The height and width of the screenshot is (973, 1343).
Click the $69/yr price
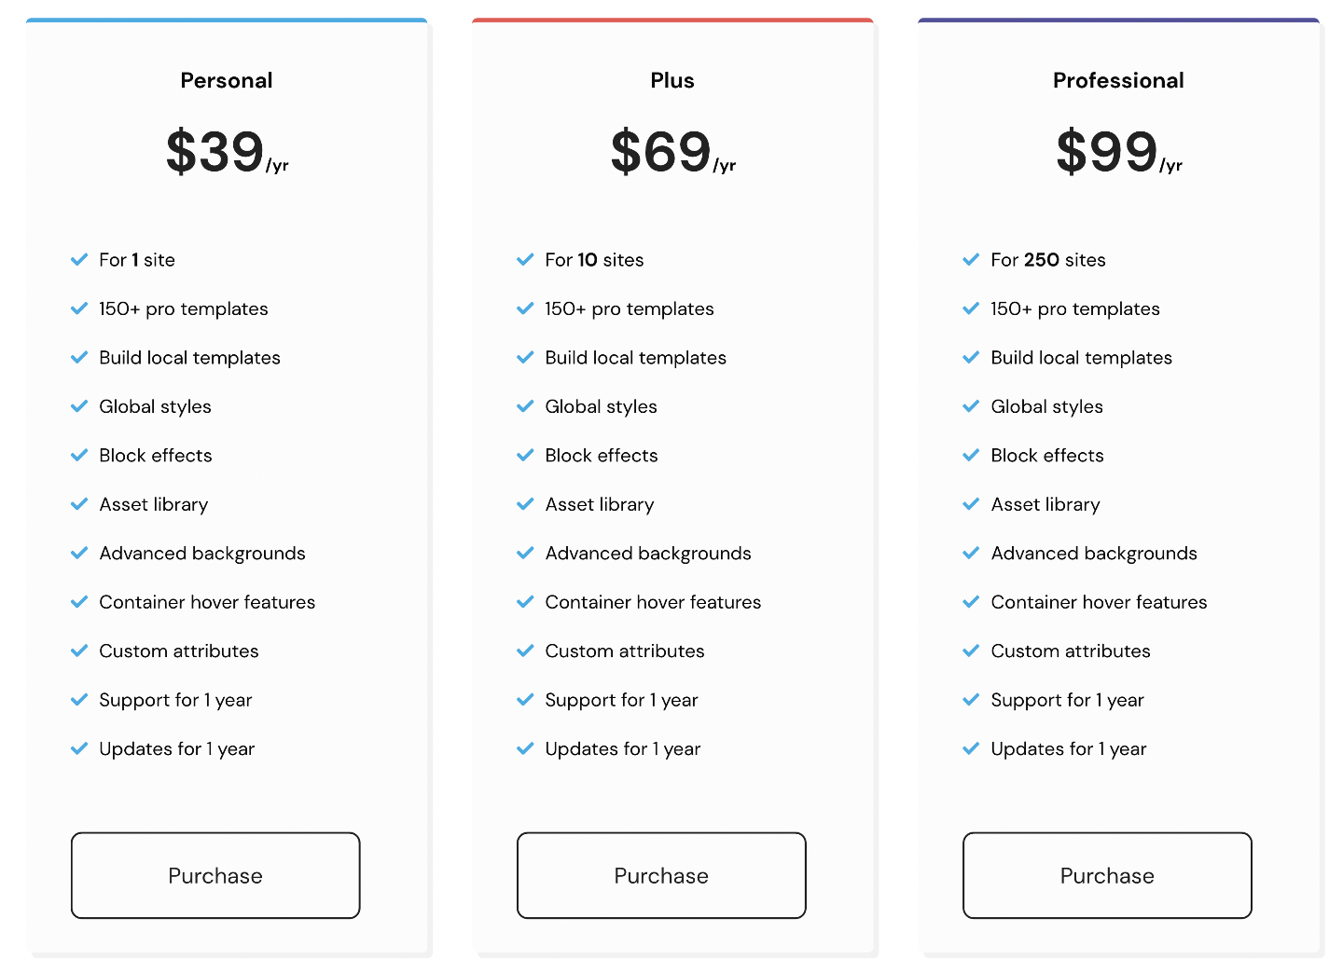click(x=672, y=152)
